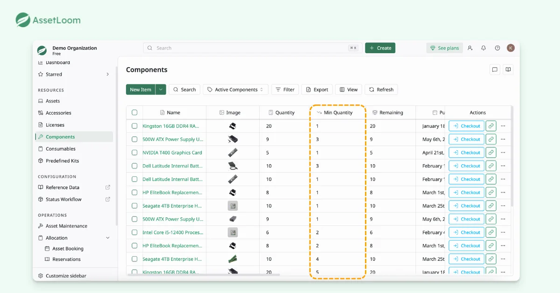This screenshot has width=560, height=293.
Task: Click the AssetLoom leaf logo in sidebar header
Action: coord(42,50)
